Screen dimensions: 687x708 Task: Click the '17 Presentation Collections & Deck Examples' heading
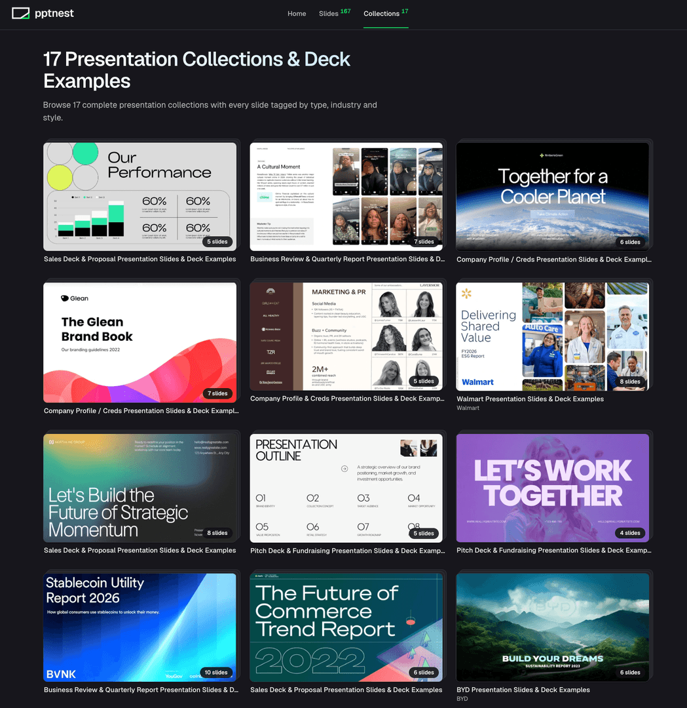pos(196,70)
